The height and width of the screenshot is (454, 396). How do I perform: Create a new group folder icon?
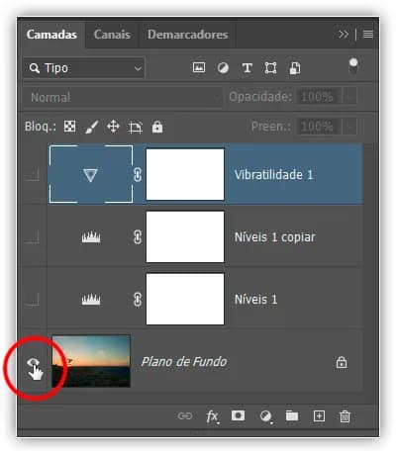292,415
